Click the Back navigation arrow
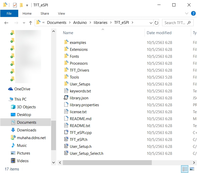 (x=6, y=23)
